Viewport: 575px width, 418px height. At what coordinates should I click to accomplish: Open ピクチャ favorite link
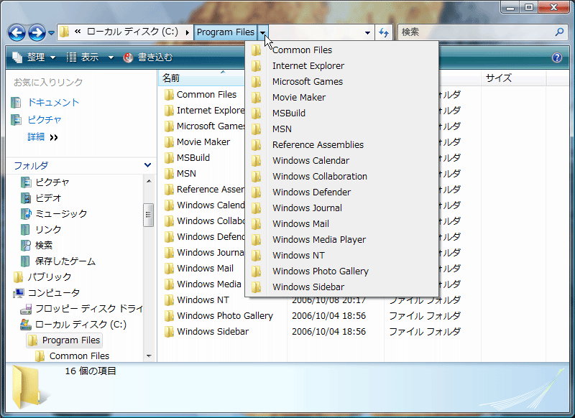pyautogui.click(x=45, y=119)
